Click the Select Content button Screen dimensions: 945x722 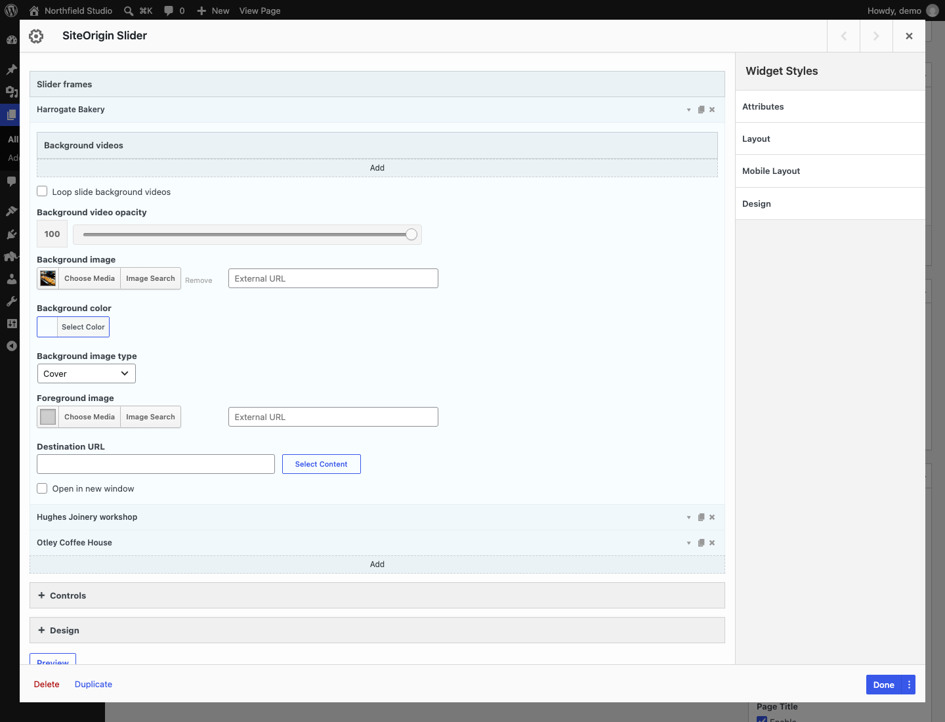(322, 464)
